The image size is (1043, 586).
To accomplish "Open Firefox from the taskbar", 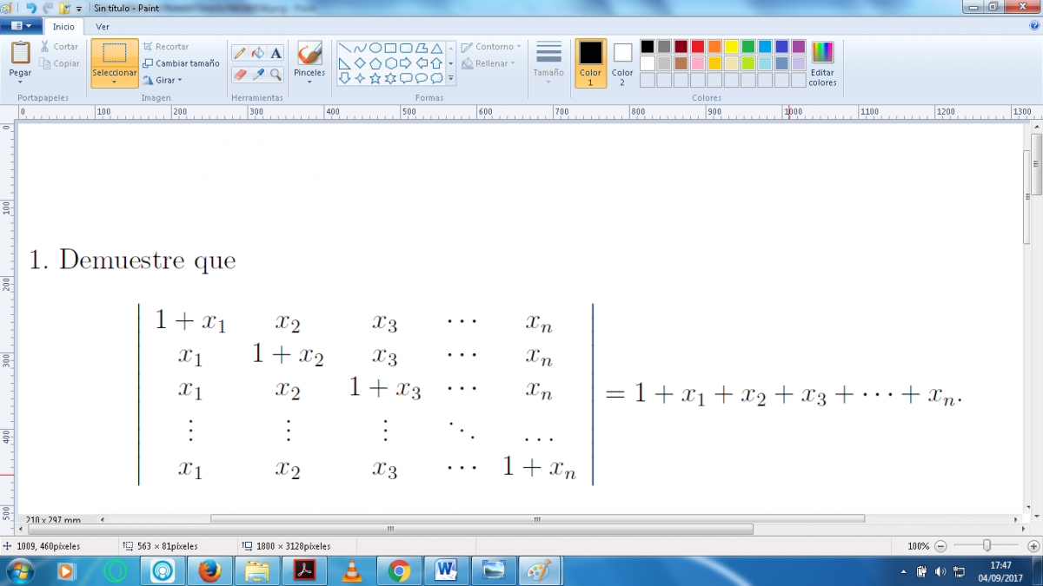I will click(209, 570).
